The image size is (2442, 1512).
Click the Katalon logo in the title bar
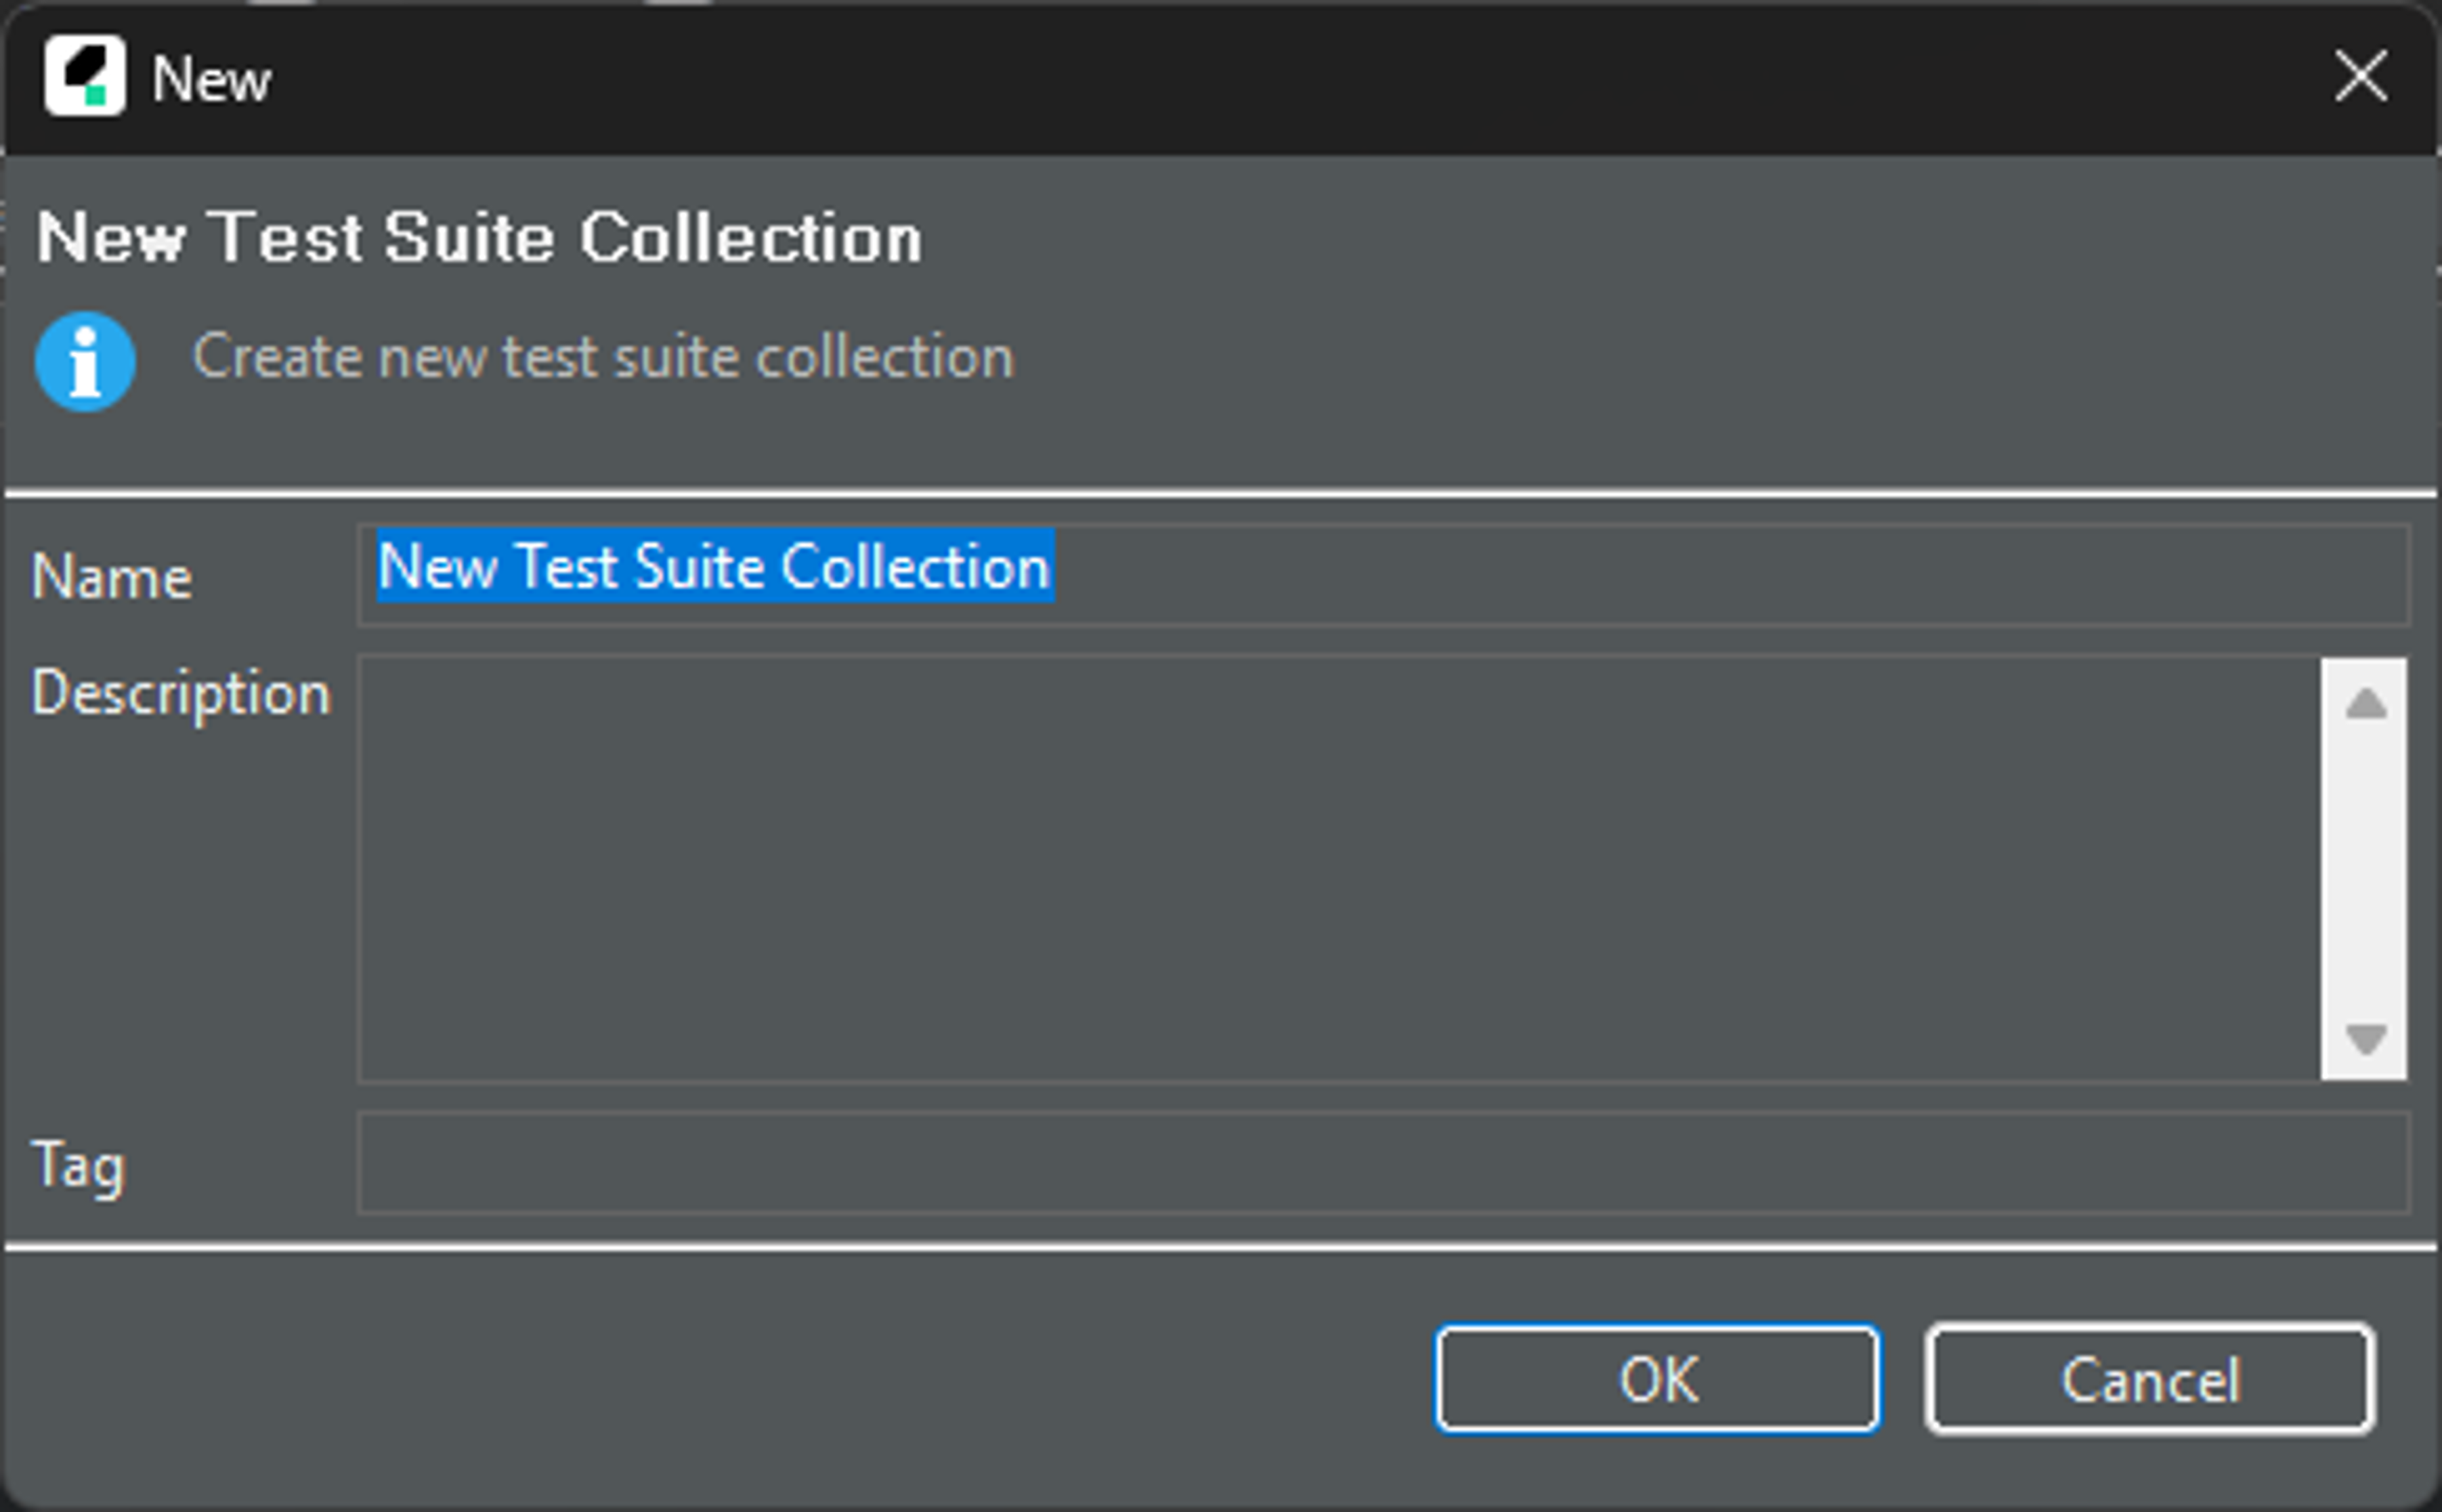pos(85,76)
